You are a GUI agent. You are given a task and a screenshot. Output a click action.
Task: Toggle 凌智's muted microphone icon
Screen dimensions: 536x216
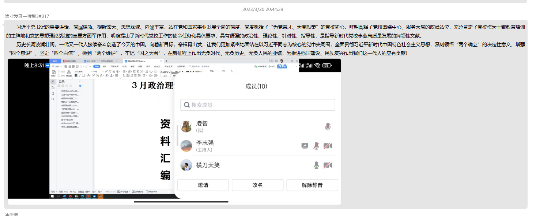point(328,126)
